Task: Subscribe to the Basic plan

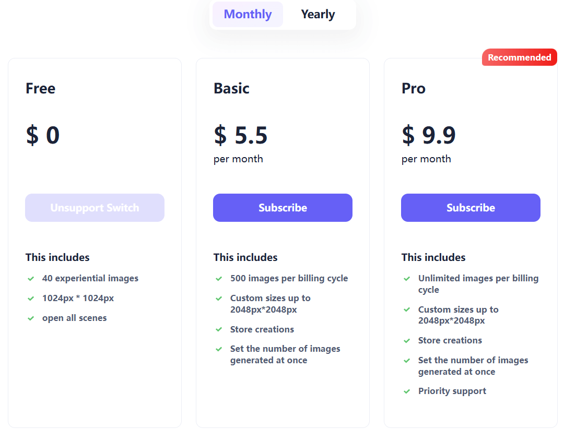Action: (283, 208)
